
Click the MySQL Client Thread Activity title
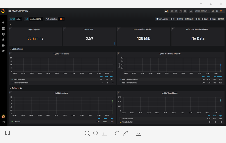[x=170, y=54]
